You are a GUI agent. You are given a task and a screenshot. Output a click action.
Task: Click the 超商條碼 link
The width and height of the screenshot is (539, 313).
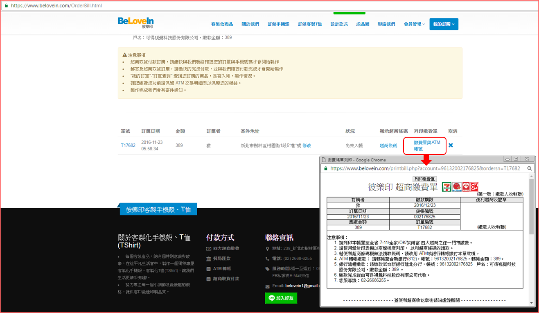pos(388,145)
